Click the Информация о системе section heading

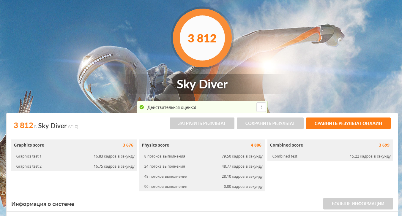(x=43, y=204)
